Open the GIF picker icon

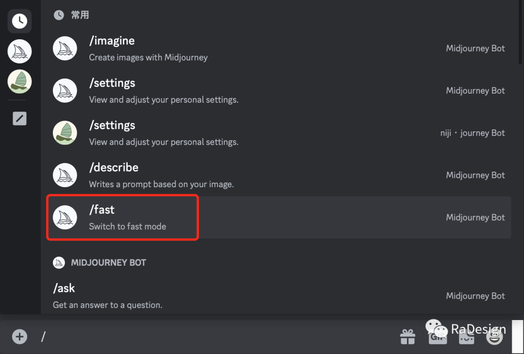pyautogui.click(x=437, y=338)
